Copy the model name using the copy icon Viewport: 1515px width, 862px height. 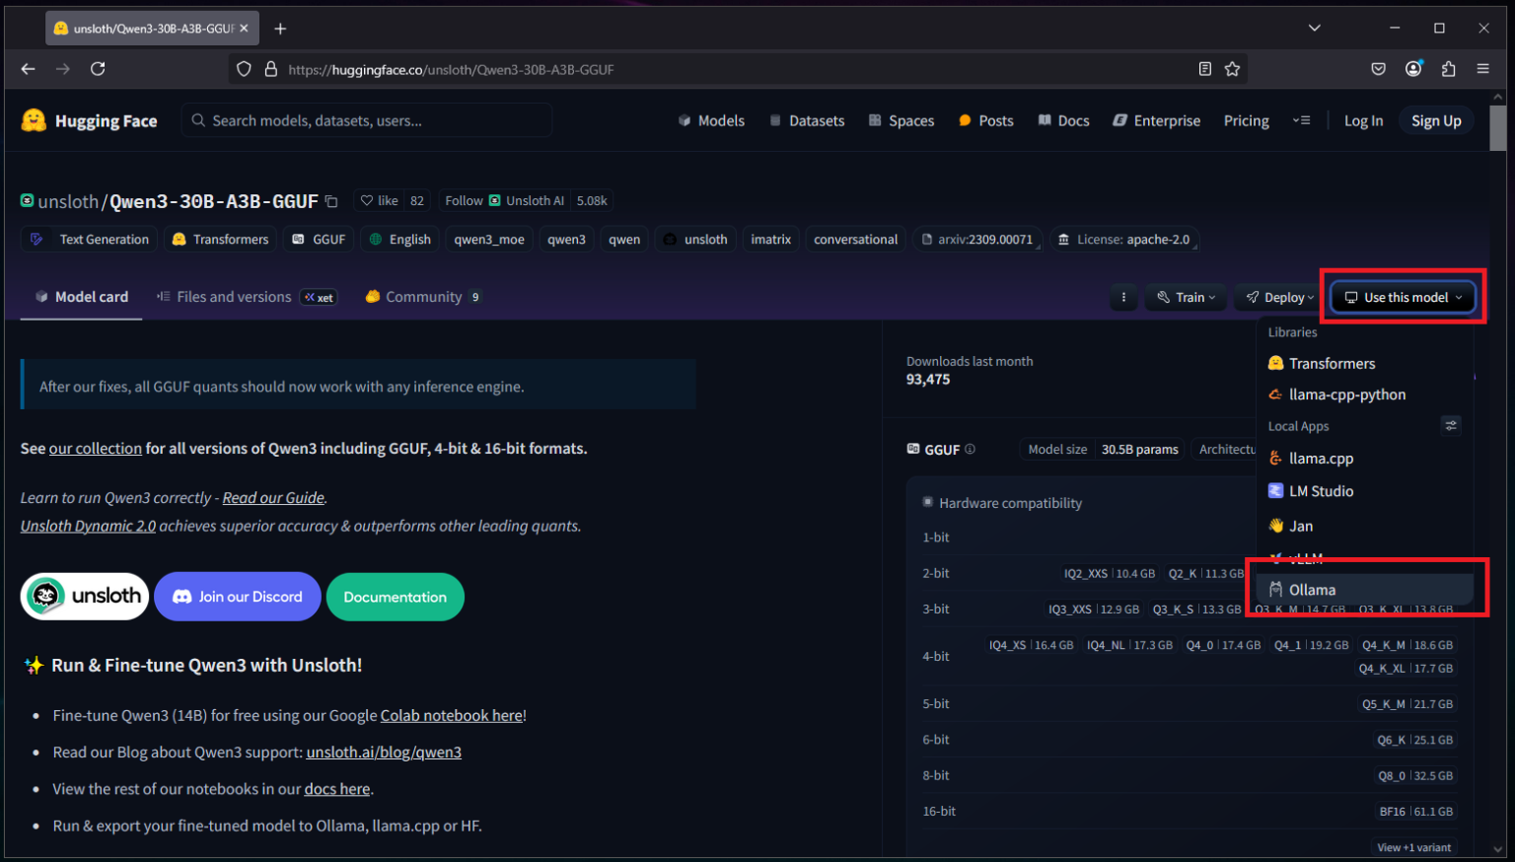click(331, 200)
